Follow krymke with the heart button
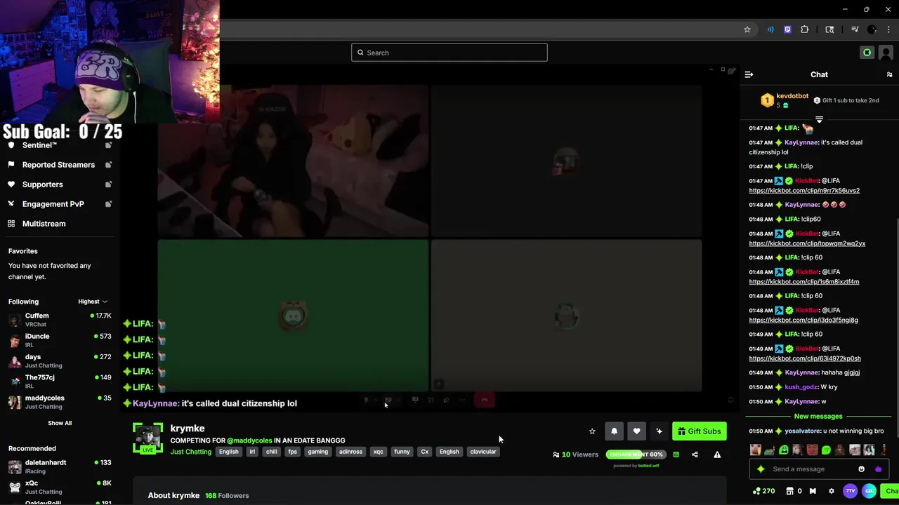The image size is (899, 505). (636, 431)
